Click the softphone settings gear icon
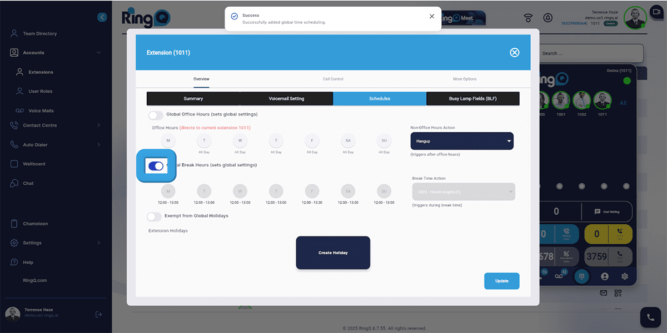Viewport: 667px width, 333px height. click(x=625, y=276)
